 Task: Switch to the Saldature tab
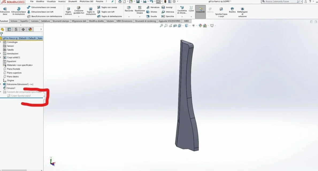tap(45, 21)
